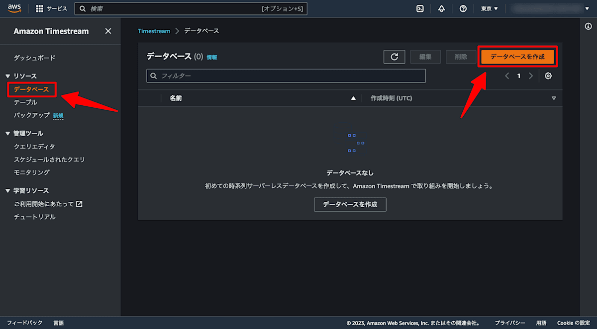This screenshot has width=597, height=329.
Task: Go to ダッシュボード in the sidebar
Action: pyautogui.click(x=35, y=58)
